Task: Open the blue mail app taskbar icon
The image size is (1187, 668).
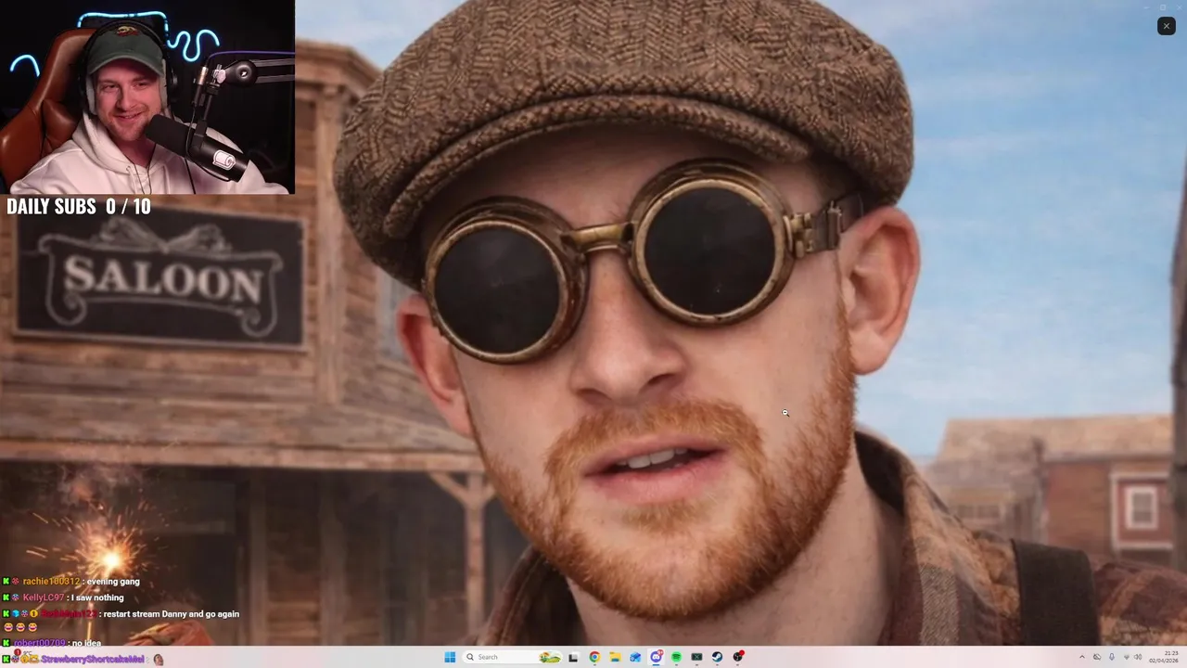Action: [x=635, y=657]
